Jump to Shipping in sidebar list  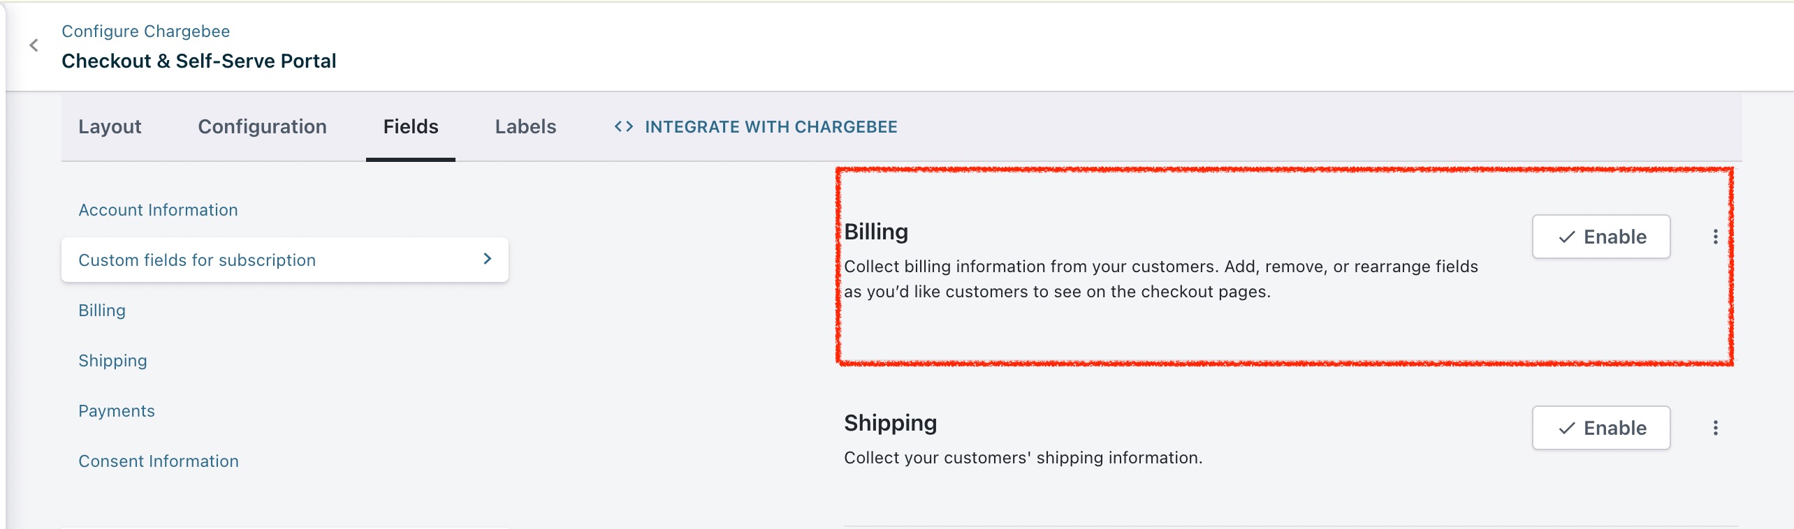[x=112, y=361]
